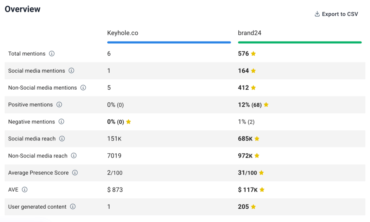Click the Export to CSV link

pyautogui.click(x=340, y=14)
